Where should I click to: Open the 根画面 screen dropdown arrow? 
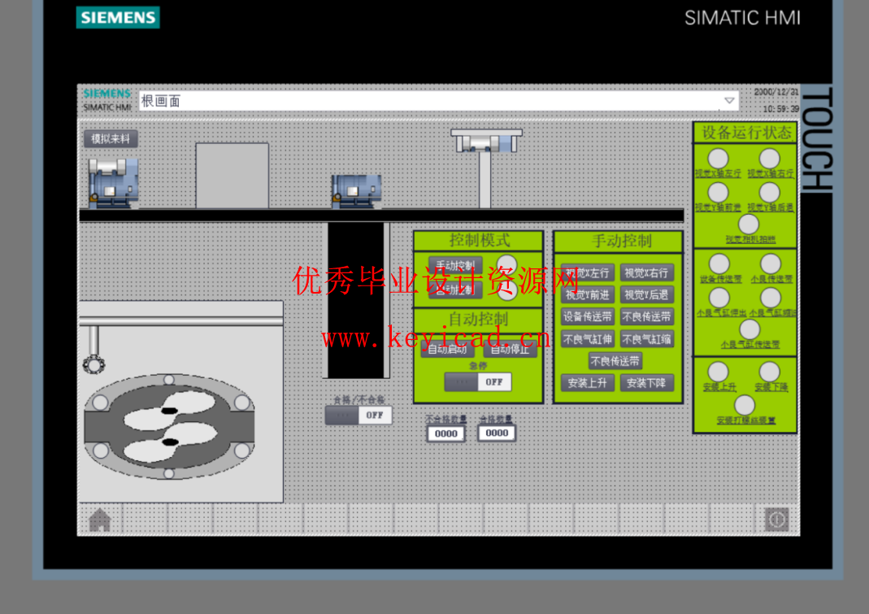pyautogui.click(x=729, y=101)
